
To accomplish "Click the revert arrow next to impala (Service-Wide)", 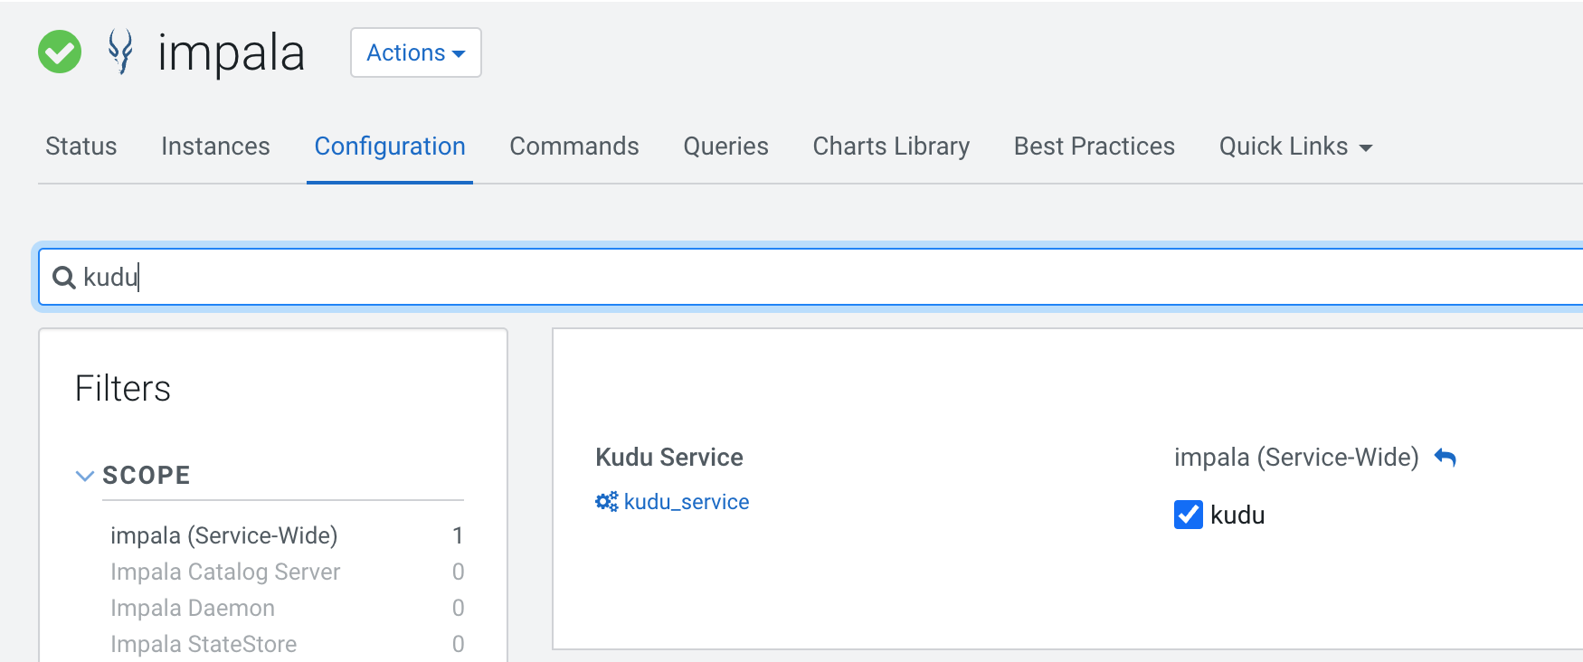I will click(x=1446, y=458).
